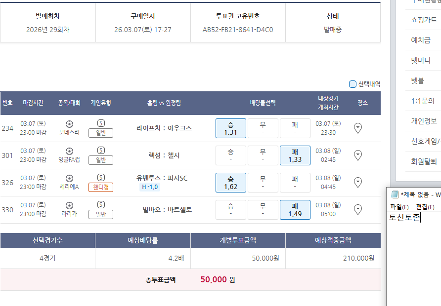Click the 핸디캡 badge in row 326
Viewport: 441px width, 306px height.
click(x=101, y=188)
